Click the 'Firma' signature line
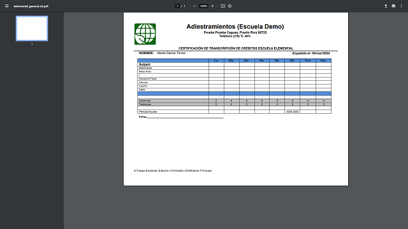Screen dimensions: 408x229 point(181,117)
